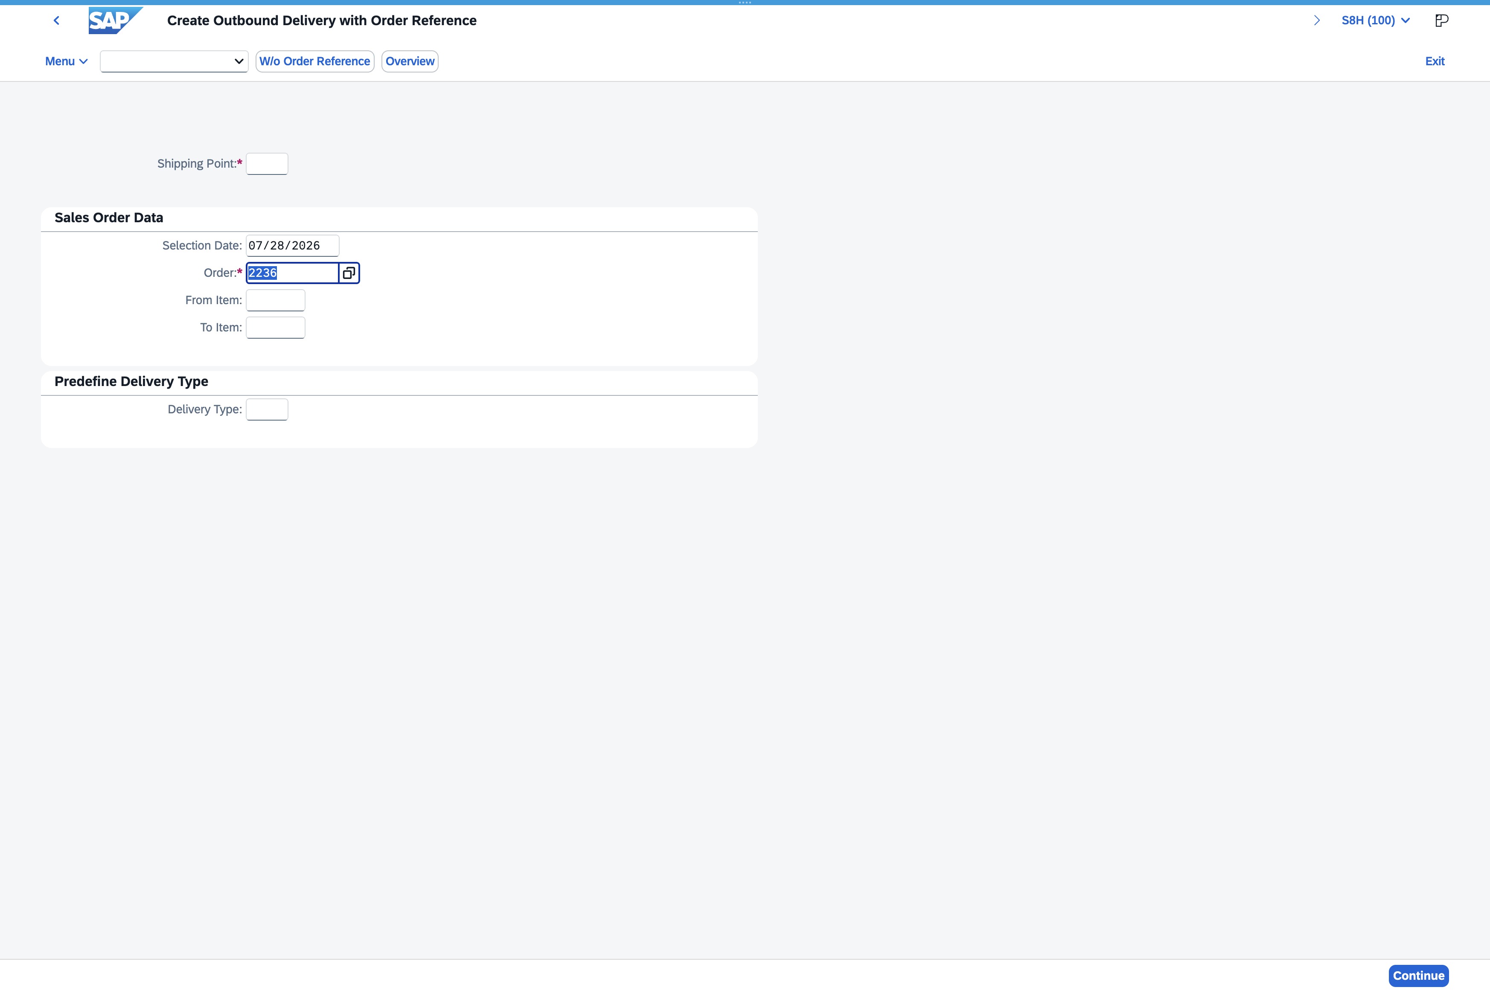
Task: Click the Delivery Type label
Action: 205,410
